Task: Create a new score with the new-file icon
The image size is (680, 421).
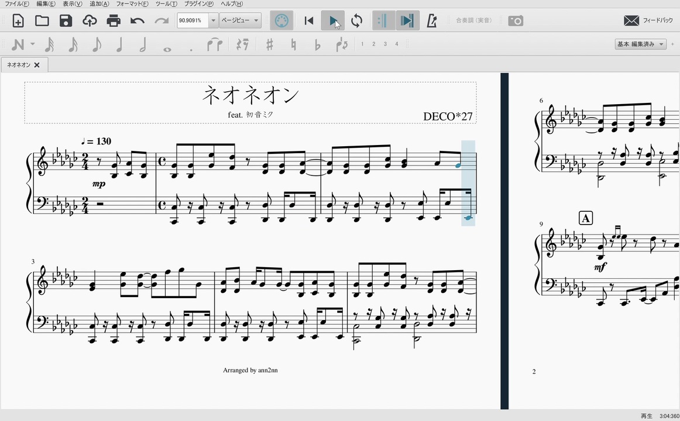Action: 18,21
